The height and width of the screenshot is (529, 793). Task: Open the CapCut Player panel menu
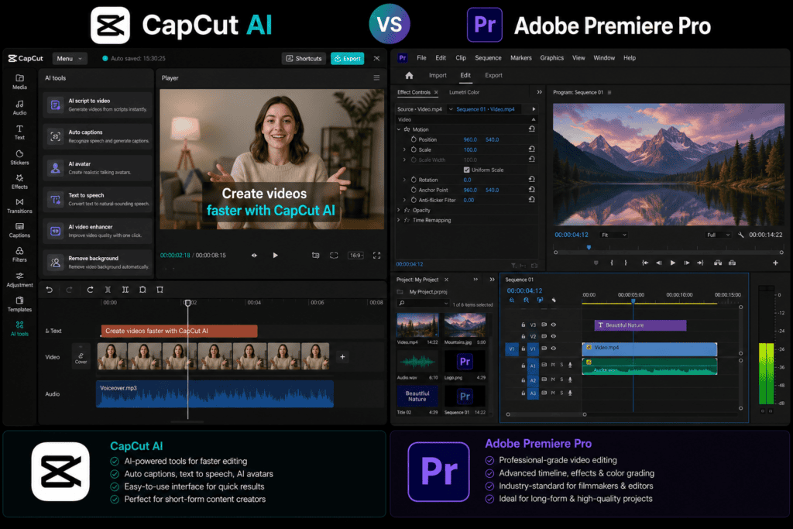point(376,78)
